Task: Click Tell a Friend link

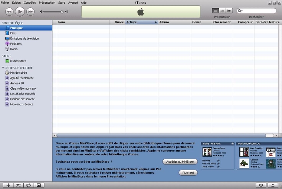Action: click(x=208, y=167)
